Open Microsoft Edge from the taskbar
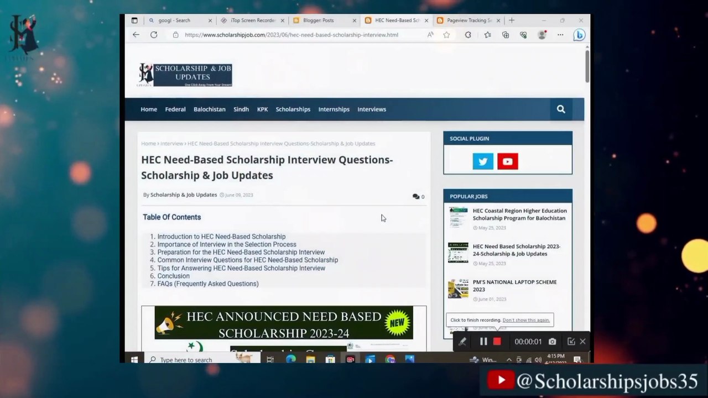This screenshot has width=708, height=398. tap(290, 359)
